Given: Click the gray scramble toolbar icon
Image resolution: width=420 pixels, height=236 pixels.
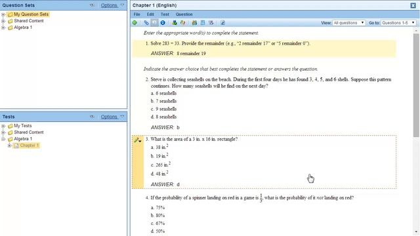Looking at the screenshot, I should 211,23.
